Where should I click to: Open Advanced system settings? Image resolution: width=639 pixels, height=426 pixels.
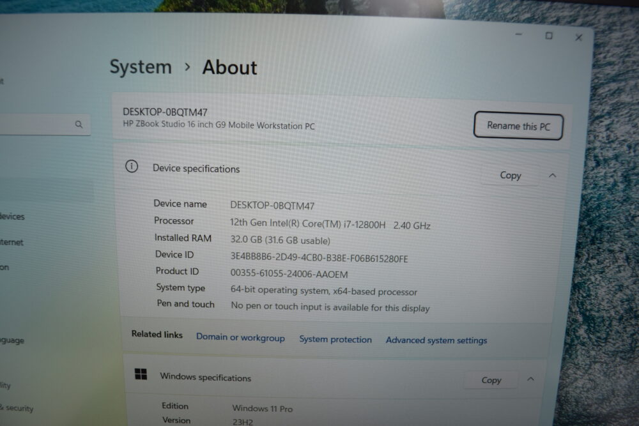(436, 340)
